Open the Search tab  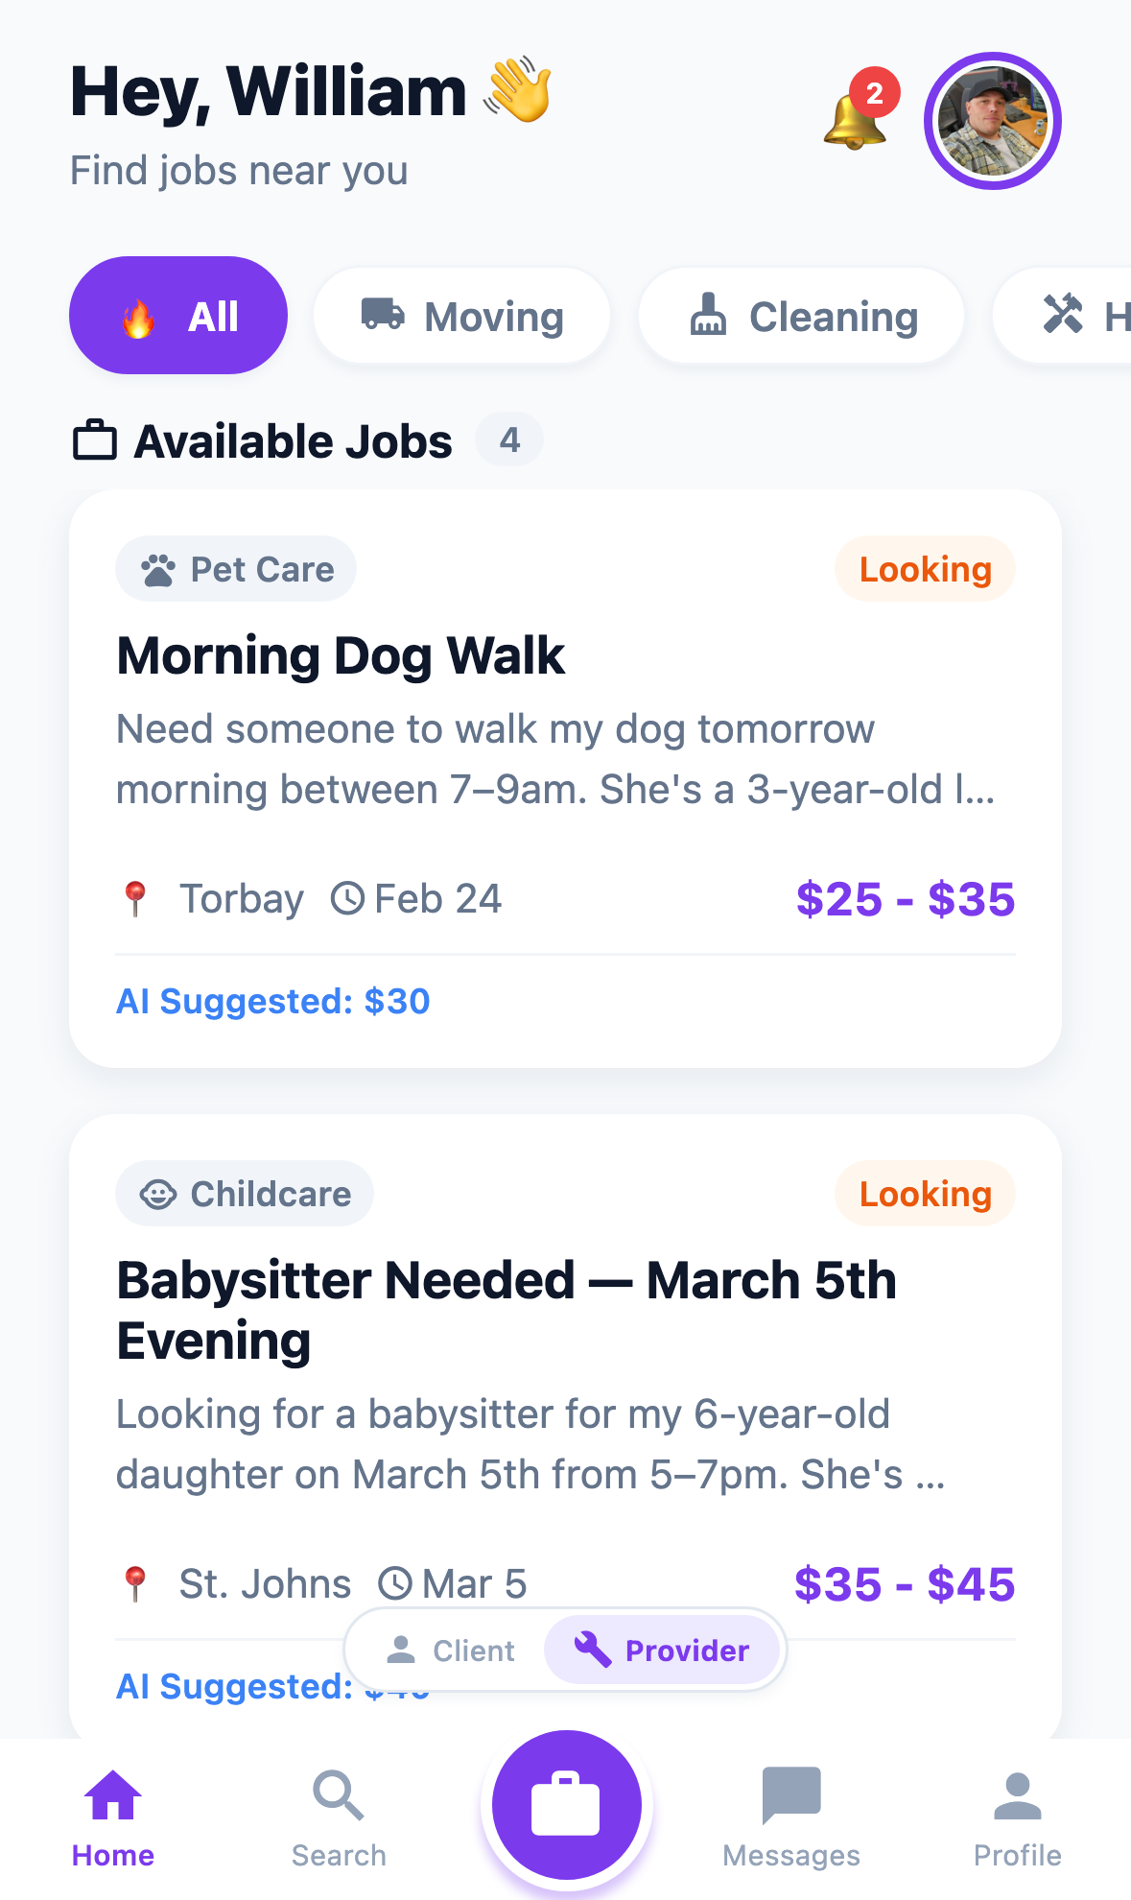click(339, 1817)
